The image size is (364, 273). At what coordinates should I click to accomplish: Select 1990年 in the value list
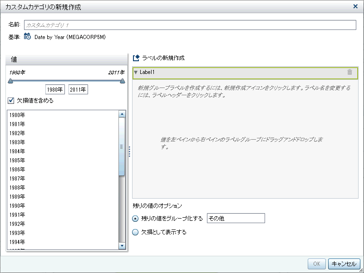point(17,206)
